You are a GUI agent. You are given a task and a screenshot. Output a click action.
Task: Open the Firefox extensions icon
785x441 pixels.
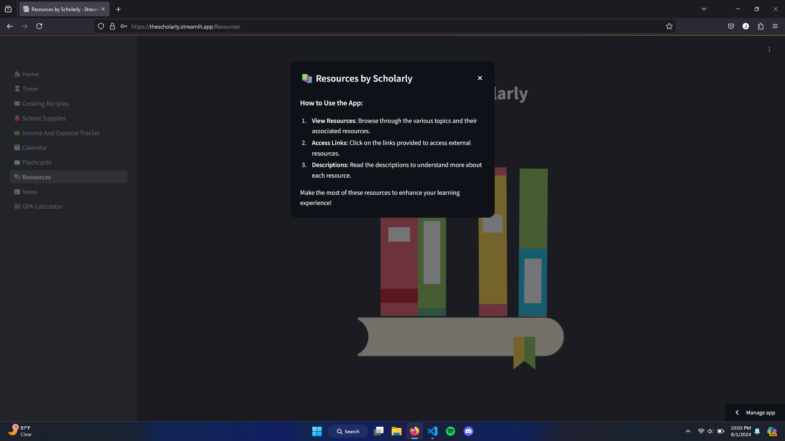click(x=760, y=26)
